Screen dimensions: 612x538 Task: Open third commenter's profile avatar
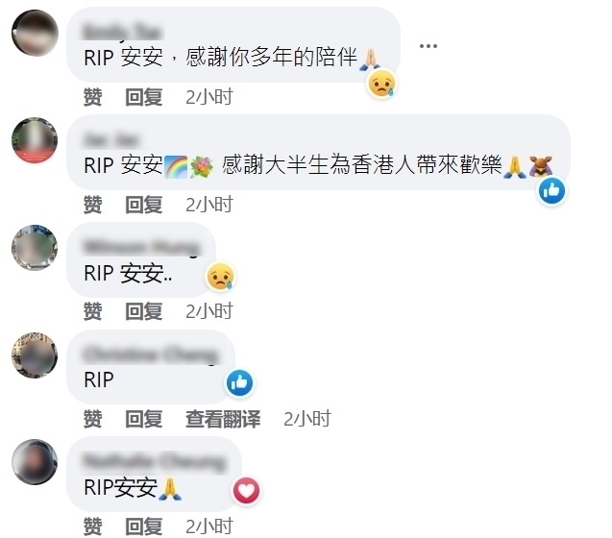(35, 248)
